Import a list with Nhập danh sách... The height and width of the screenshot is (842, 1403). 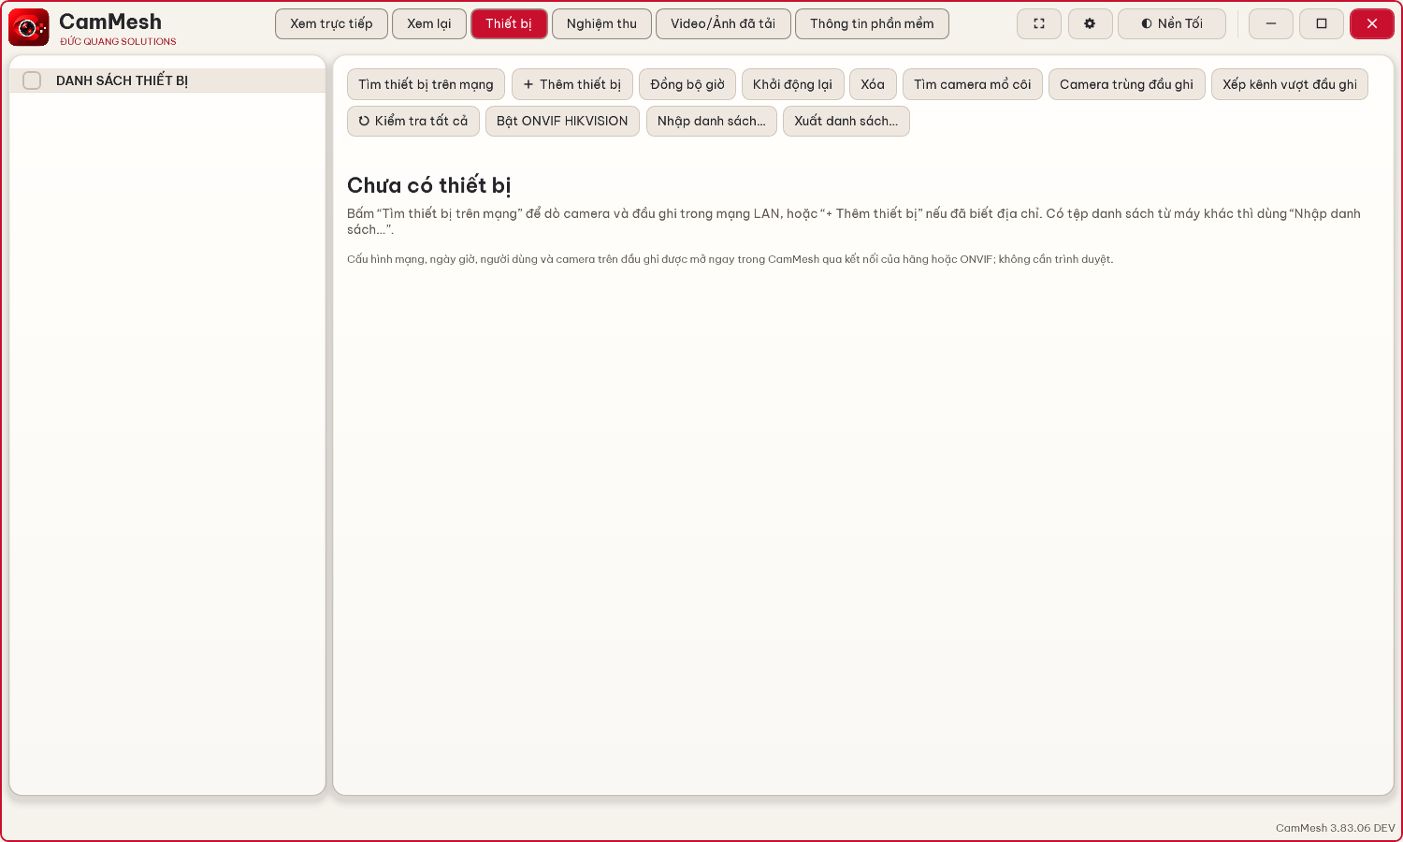[711, 121]
